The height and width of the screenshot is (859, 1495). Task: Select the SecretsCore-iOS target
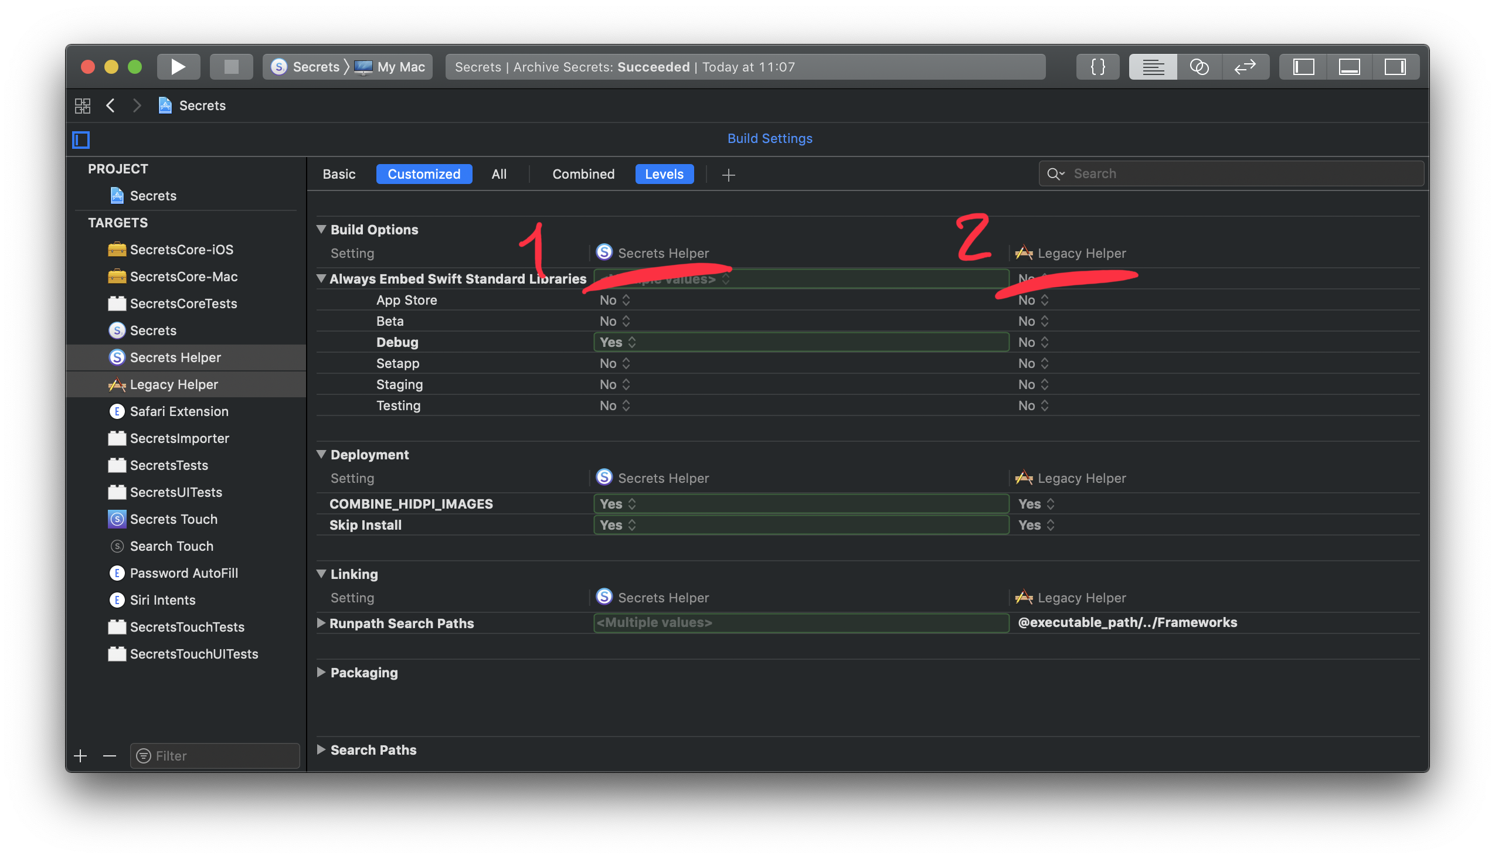tap(181, 249)
